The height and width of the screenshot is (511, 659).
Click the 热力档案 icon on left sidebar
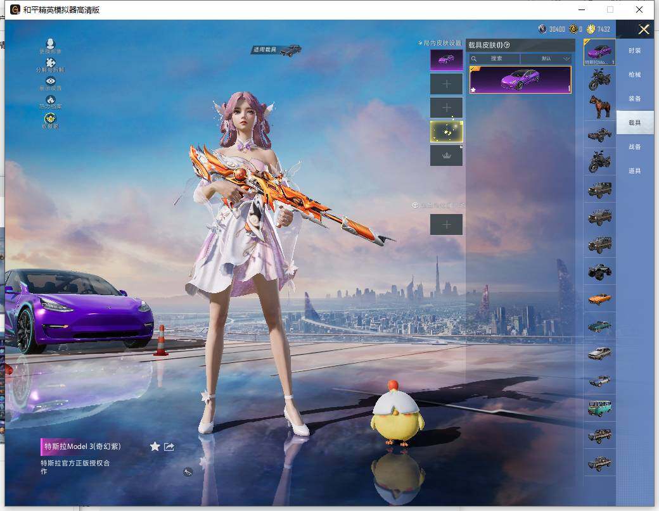51,100
